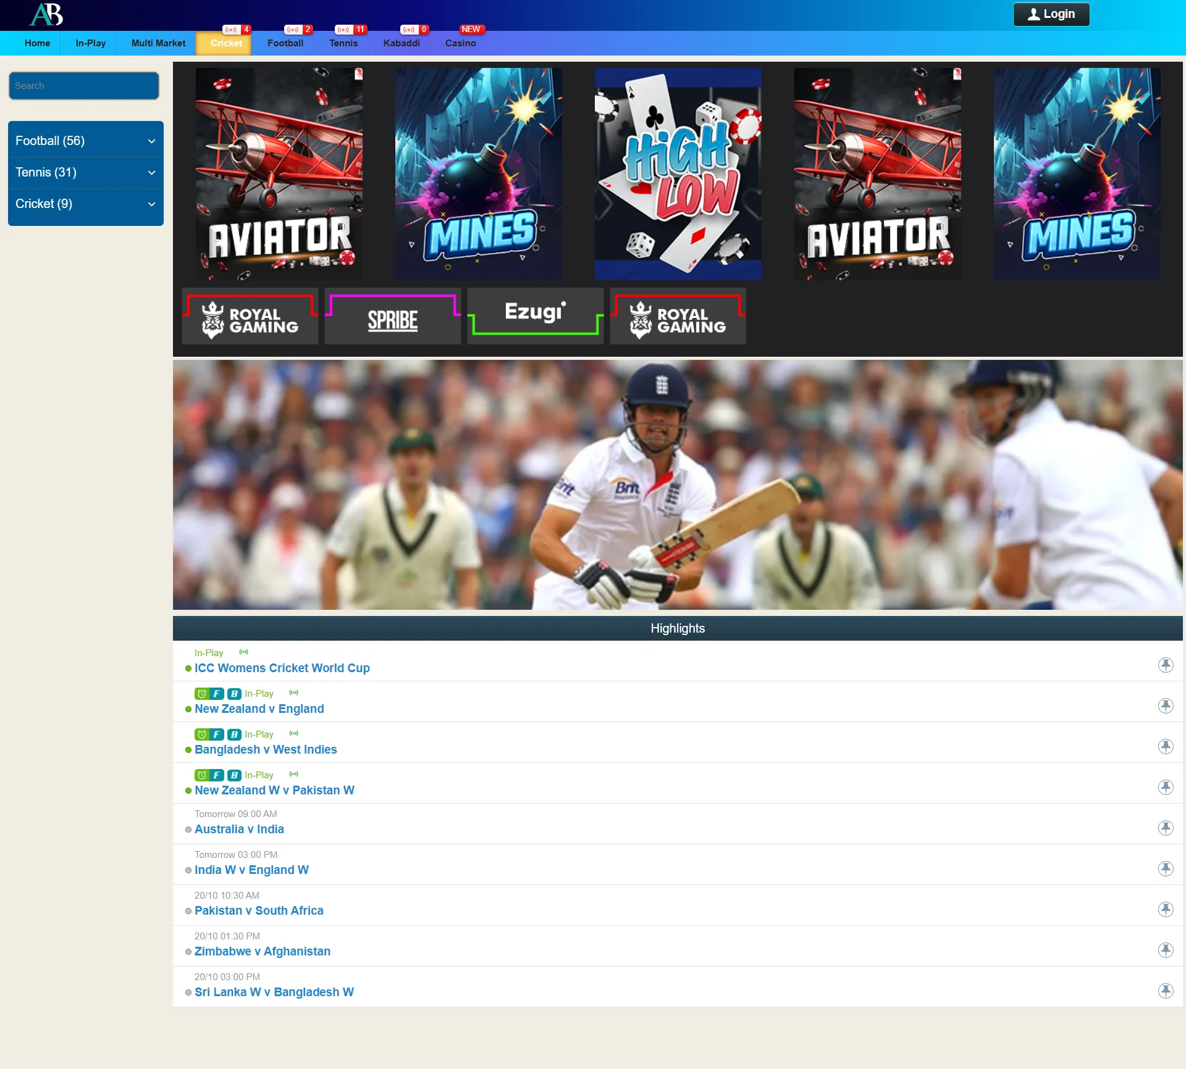Viewport: 1186px width, 1069px height.
Task: Expand the Football (56) sidebar section
Action: (x=85, y=141)
